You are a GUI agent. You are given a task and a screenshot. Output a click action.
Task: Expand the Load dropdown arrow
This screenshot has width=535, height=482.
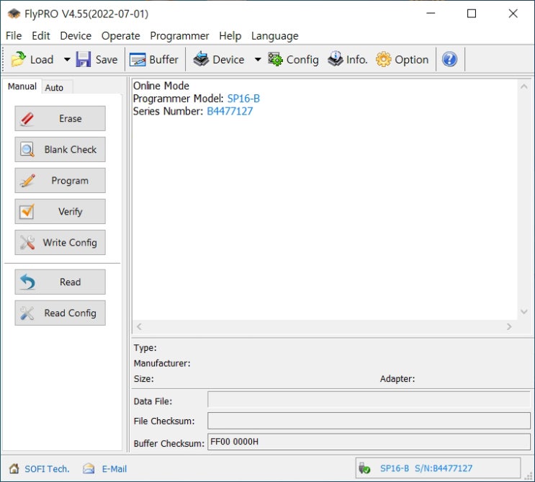click(67, 60)
